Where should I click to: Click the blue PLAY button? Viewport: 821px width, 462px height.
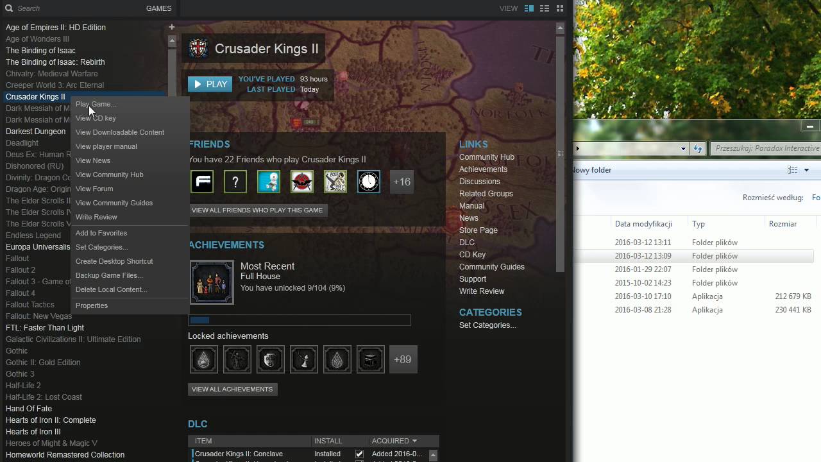point(210,84)
